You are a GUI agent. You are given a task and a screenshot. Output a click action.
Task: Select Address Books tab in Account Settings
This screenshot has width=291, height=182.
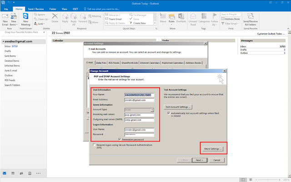[193, 63]
